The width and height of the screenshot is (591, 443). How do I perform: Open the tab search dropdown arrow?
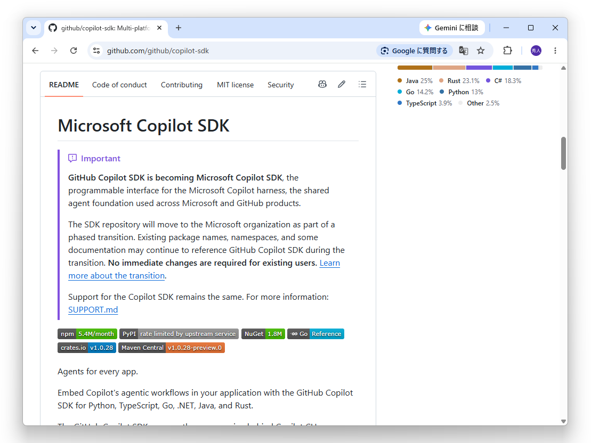click(34, 28)
